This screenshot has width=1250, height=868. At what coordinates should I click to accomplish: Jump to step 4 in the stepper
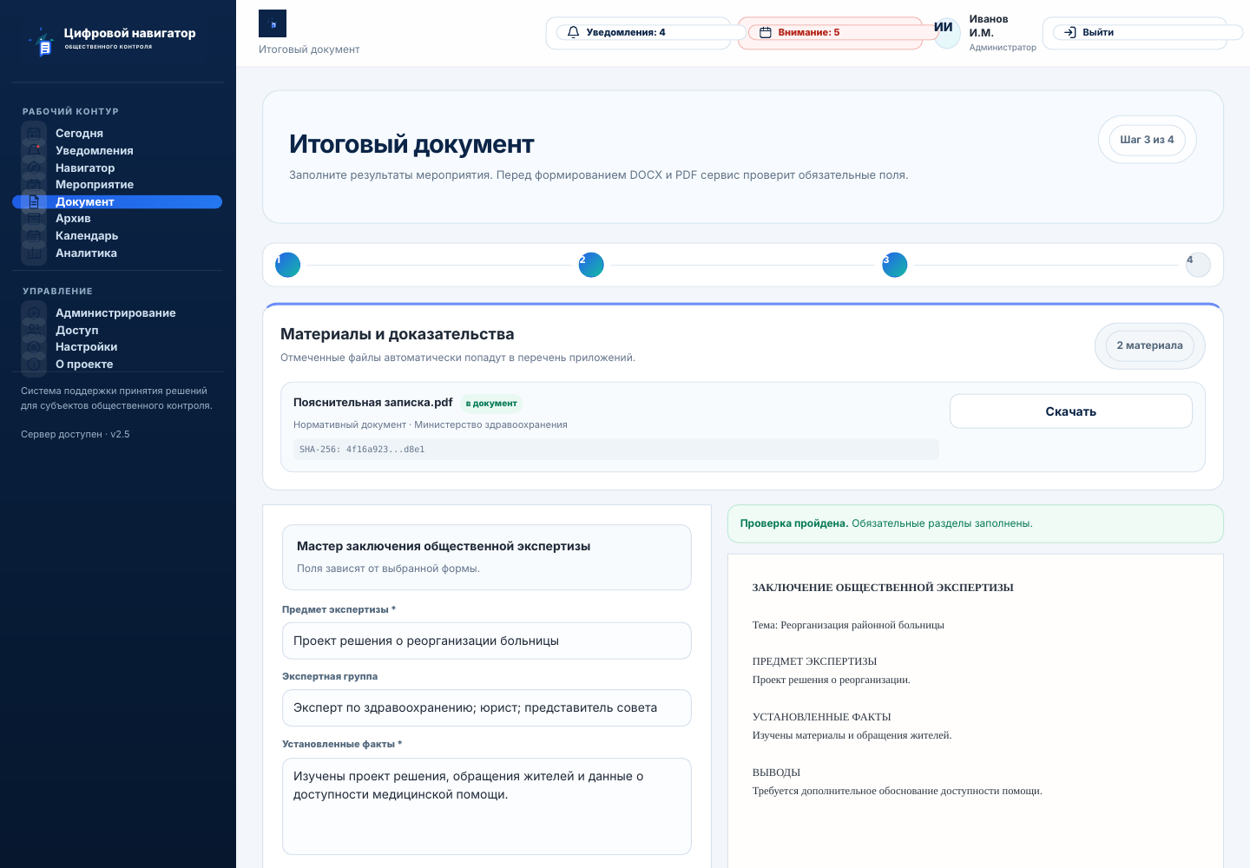(1198, 265)
